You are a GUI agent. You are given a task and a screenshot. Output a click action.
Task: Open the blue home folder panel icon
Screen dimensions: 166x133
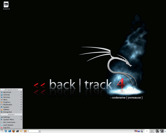(10, 131)
